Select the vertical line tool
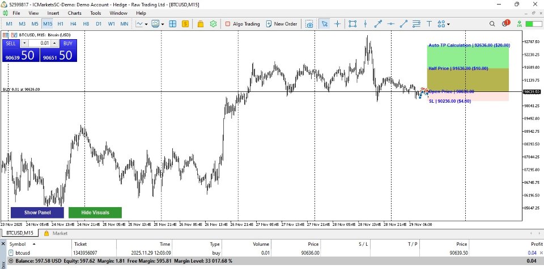Image resolution: width=544 pixels, height=269 pixels. (x=365, y=24)
